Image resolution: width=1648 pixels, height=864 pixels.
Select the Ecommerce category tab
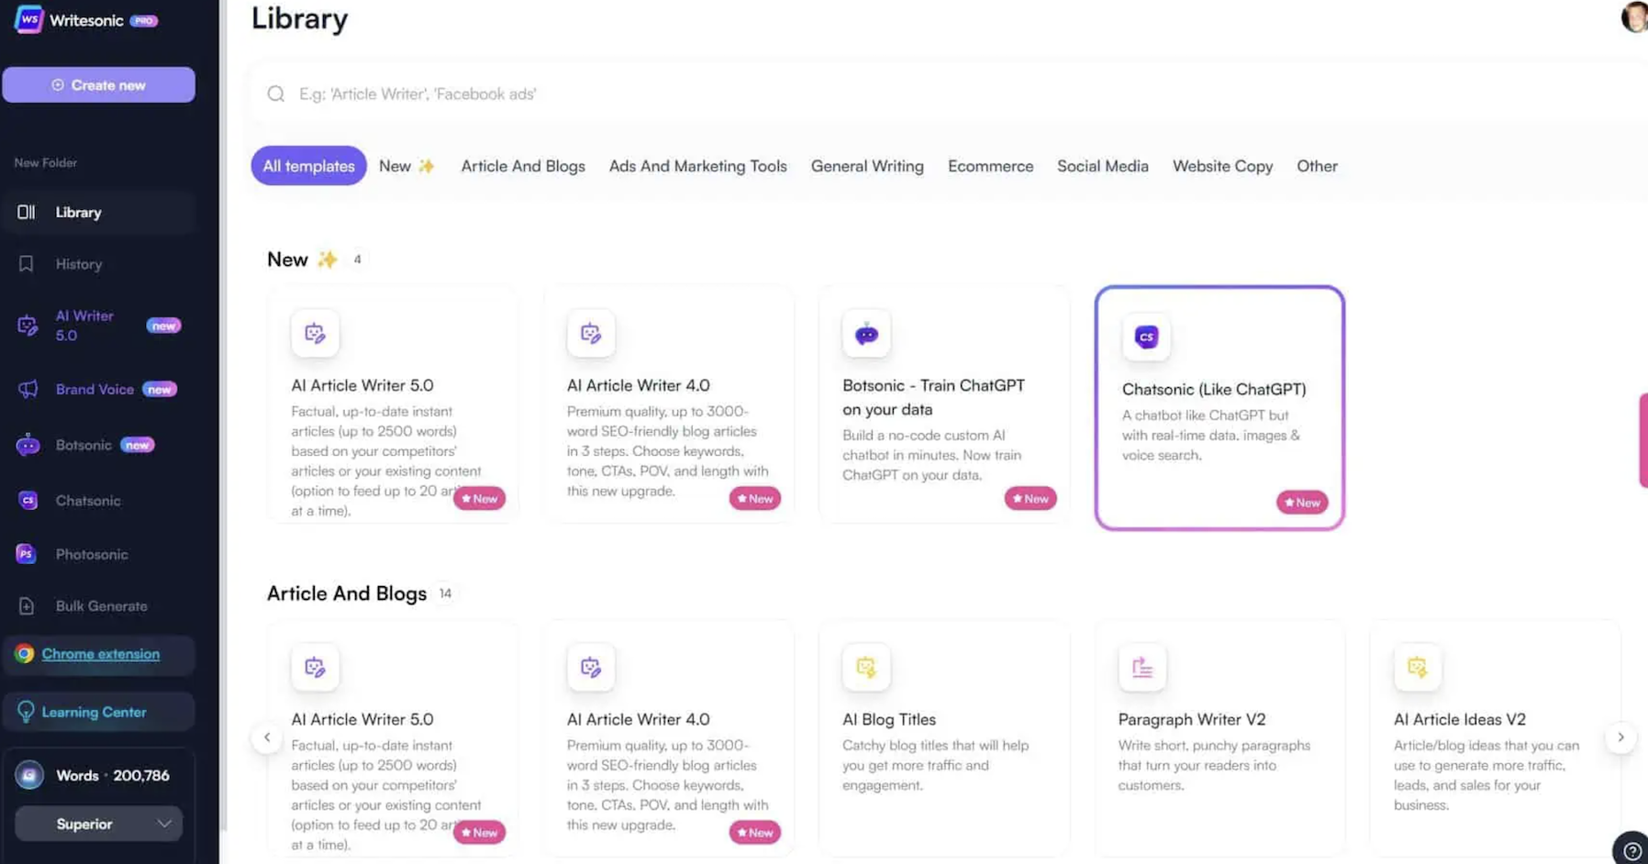click(990, 166)
